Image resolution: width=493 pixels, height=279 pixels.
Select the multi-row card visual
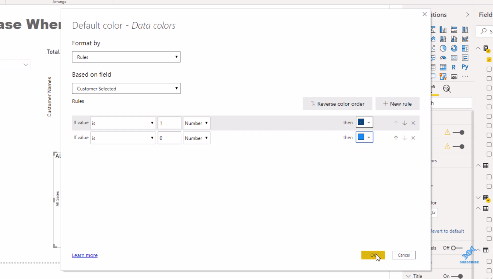pyautogui.click(x=465, y=58)
